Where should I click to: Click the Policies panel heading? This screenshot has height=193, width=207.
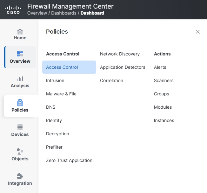[x=57, y=32]
